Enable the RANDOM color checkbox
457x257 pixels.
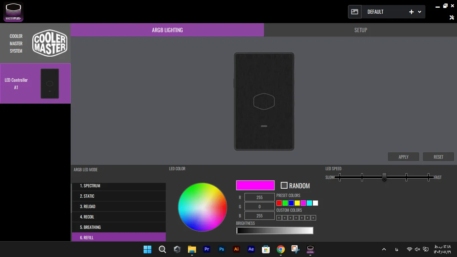284,185
